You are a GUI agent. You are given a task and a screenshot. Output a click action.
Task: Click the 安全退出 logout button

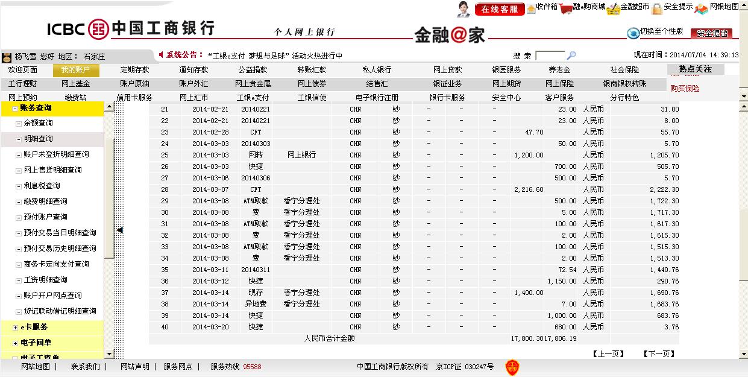(x=711, y=33)
